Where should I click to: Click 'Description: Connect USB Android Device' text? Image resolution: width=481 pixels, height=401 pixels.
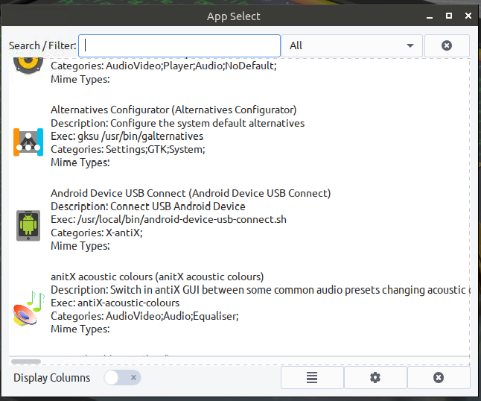148,206
